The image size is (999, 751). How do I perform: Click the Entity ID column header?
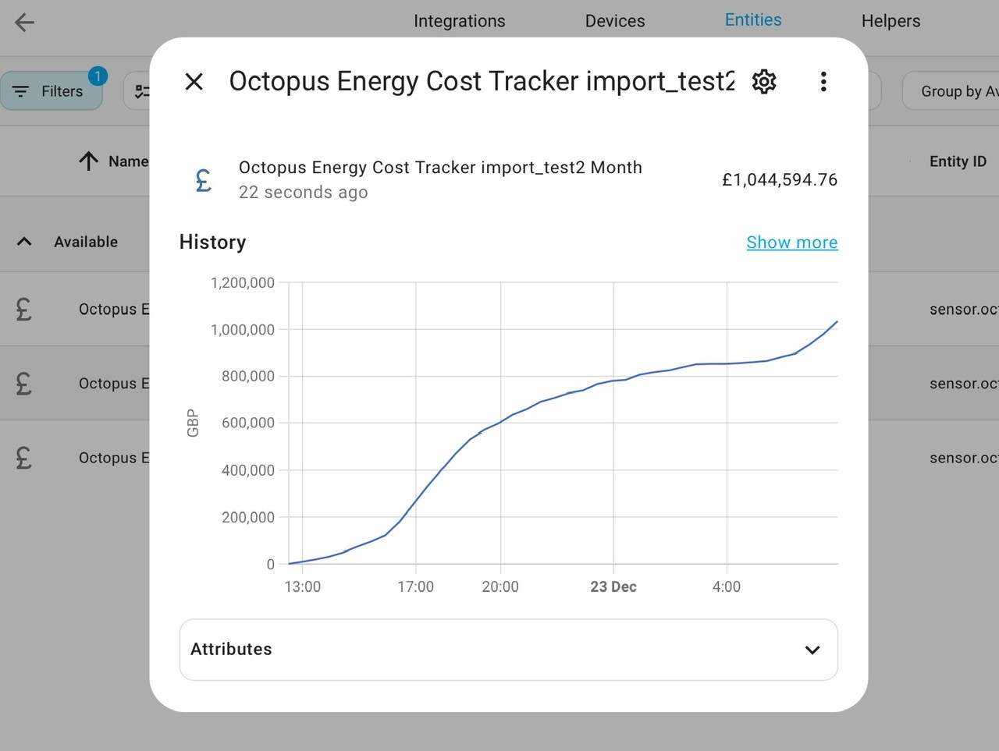pos(958,161)
